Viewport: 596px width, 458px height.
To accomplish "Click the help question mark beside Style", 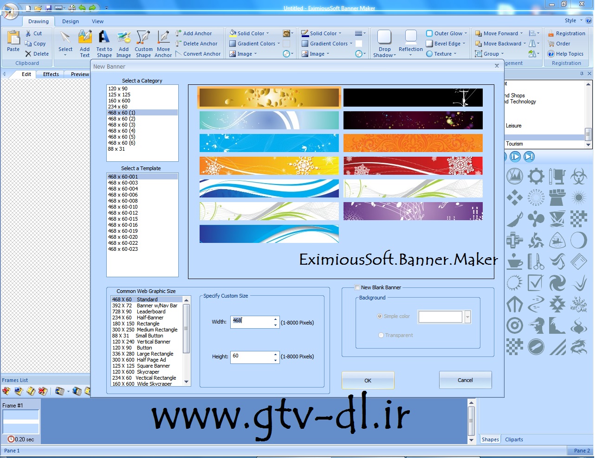I will coord(589,20).
